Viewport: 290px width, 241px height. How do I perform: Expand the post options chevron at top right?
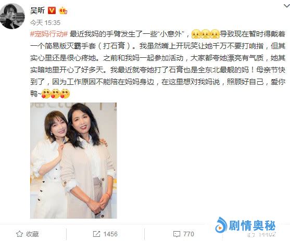click(x=287, y=6)
